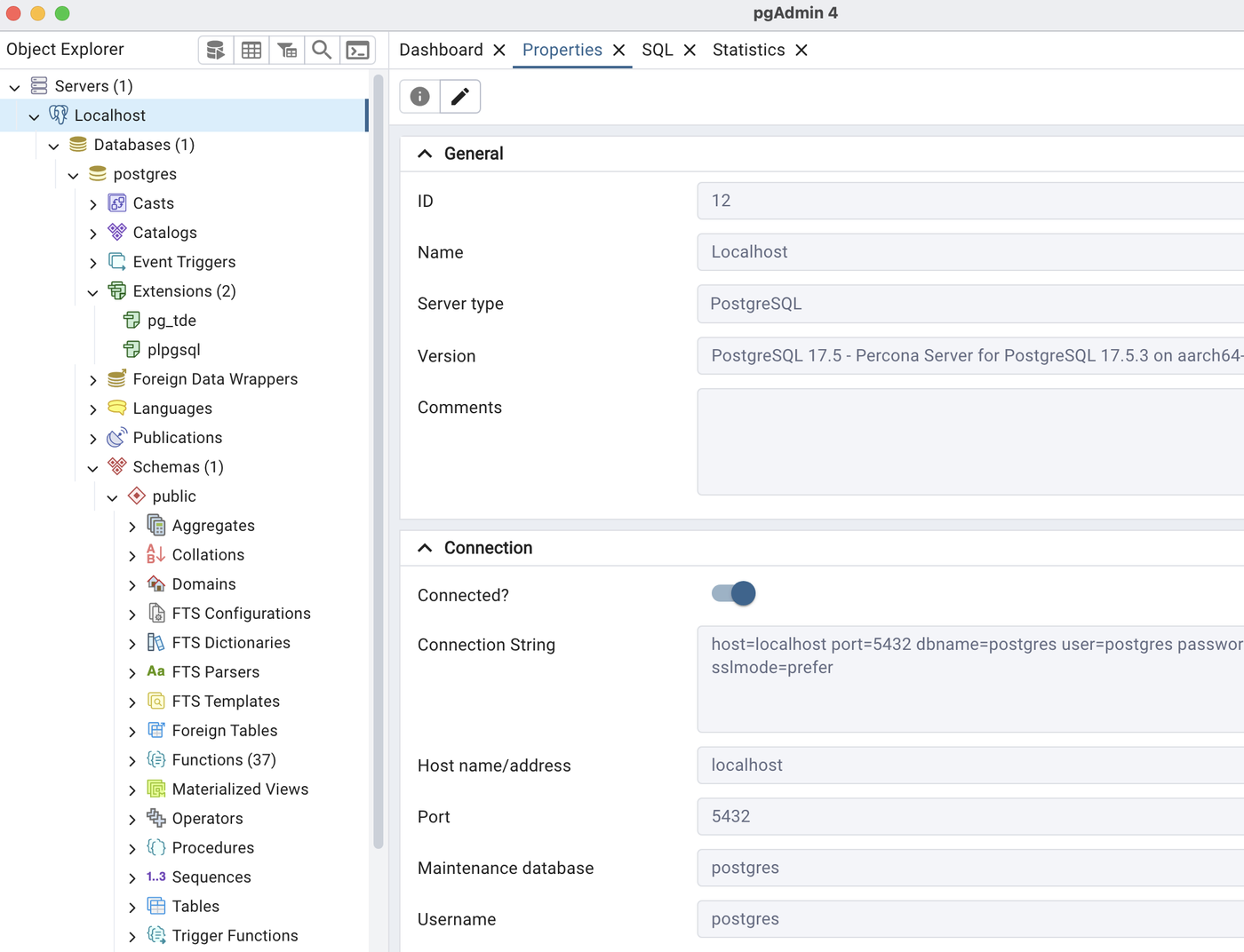The height and width of the screenshot is (952, 1244).
Task: Select the pg_tde extension icon
Action: click(x=132, y=320)
